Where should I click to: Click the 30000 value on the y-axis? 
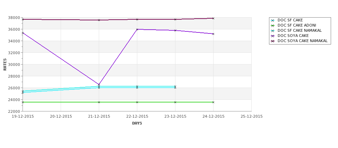[14, 65]
